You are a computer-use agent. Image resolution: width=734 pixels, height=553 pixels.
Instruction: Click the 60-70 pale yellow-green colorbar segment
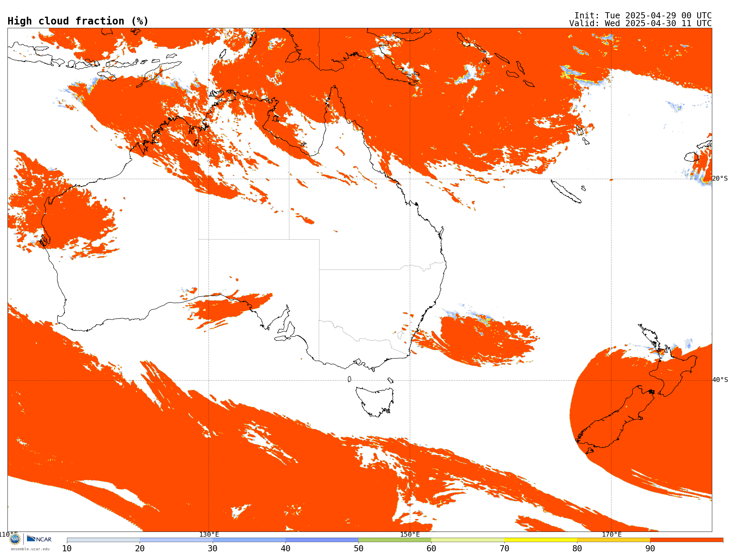[x=468, y=540]
